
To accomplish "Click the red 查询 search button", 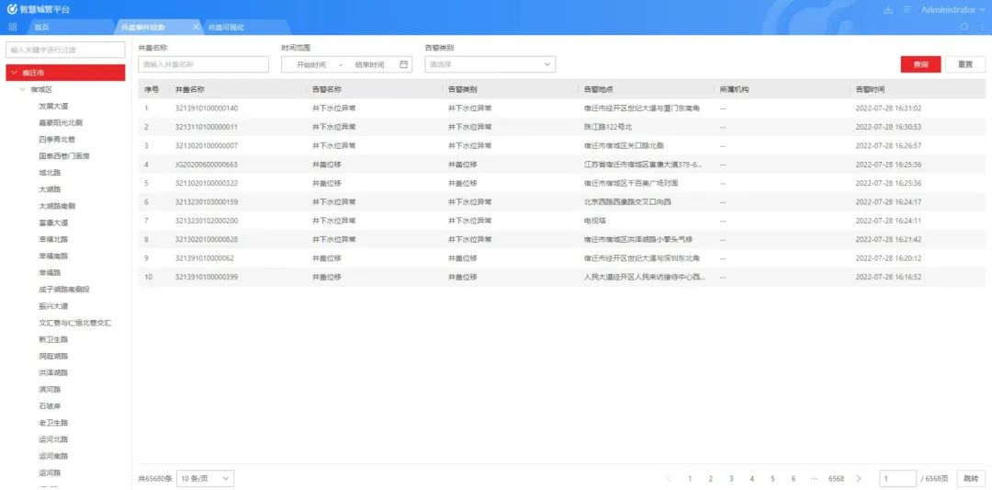I will coord(920,64).
